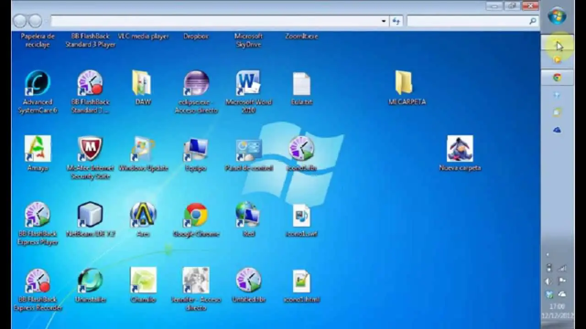This screenshot has height=329, width=586.
Task: Click the network signal tray icon
Action: coord(563,268)
